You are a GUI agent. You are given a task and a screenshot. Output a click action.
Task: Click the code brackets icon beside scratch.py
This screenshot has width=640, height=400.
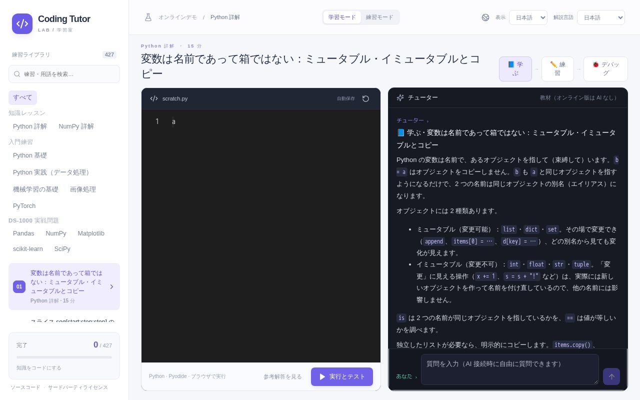pos(154,98)
